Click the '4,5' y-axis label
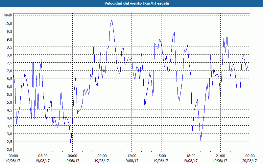The image size is (263, 164). point(10,110)
